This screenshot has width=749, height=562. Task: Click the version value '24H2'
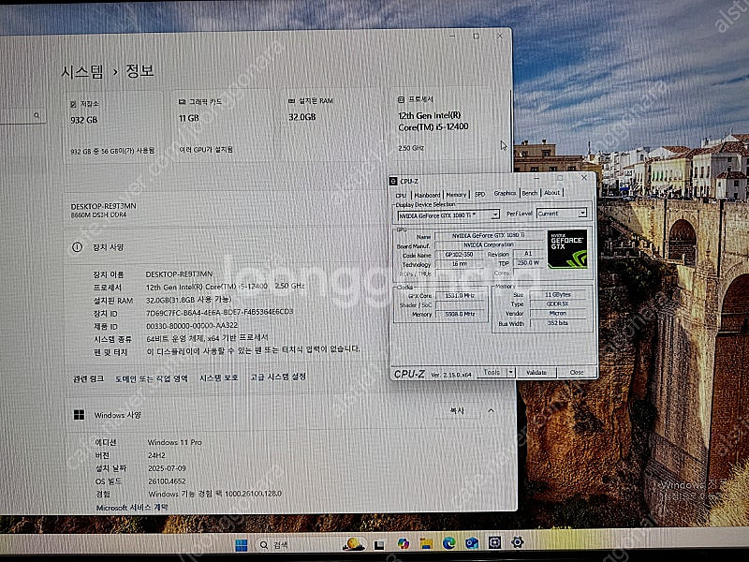click(156, 455)
